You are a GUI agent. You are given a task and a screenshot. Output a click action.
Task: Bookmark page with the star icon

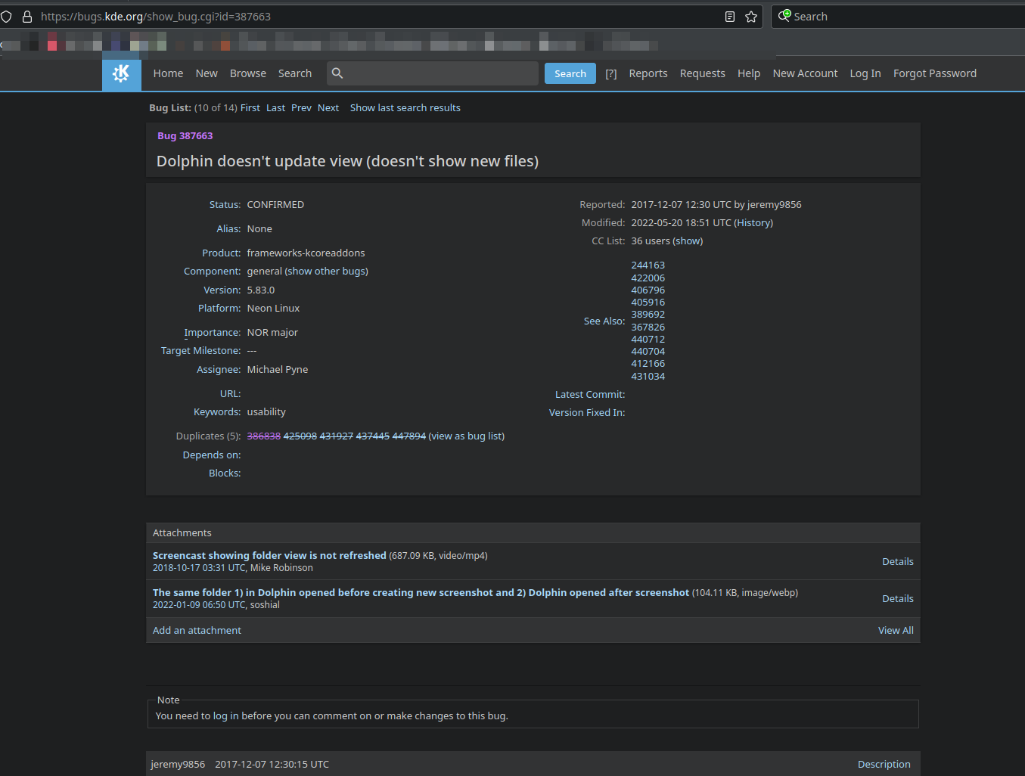click(x=751, y=17)
